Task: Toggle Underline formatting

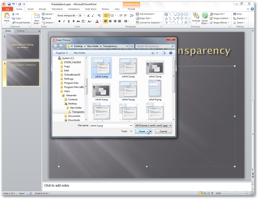Action: [x=69, y=21]
